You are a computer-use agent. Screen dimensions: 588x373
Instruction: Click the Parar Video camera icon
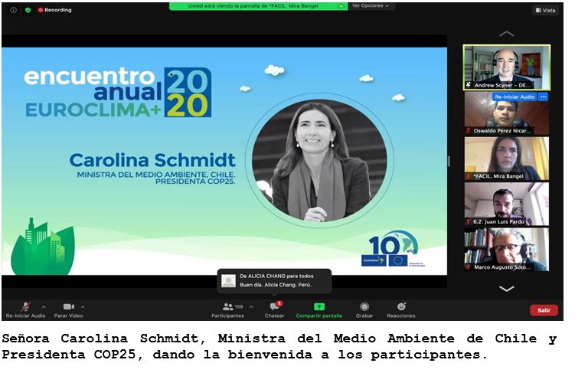(69, 306)
